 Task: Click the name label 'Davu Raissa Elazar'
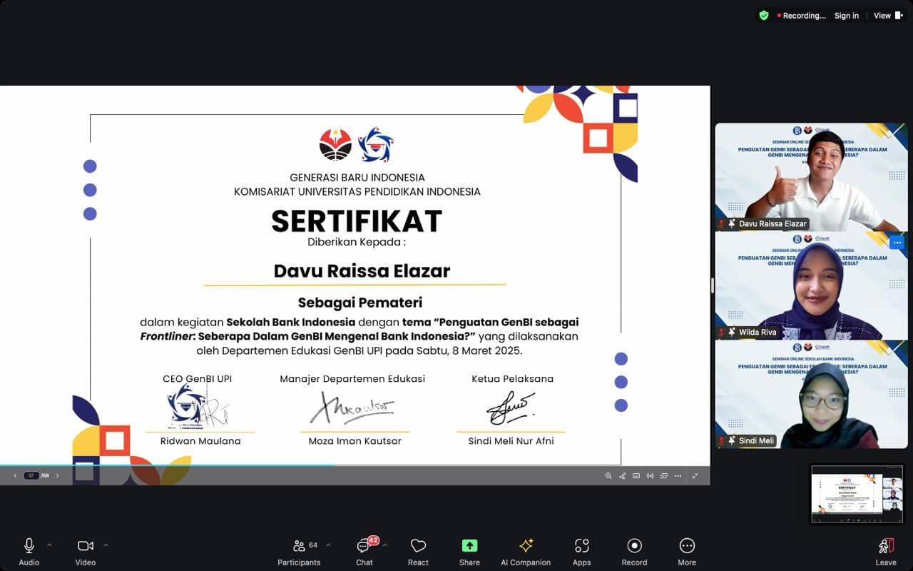coord(772,223)
